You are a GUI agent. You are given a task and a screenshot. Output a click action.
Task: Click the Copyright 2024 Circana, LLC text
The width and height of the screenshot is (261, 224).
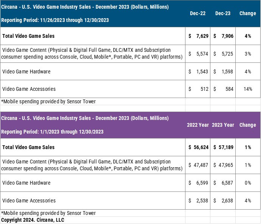coord(33,219)
